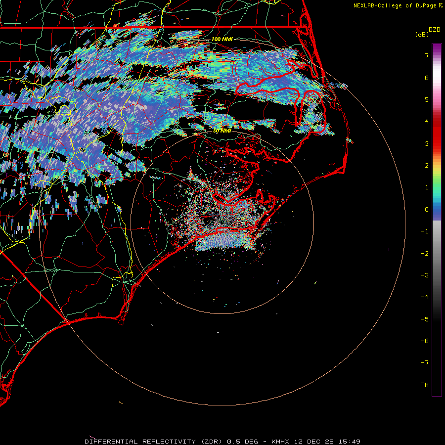Click the -2 value on the dB scale
The width and height of the screenshot is (445, 445).
(425, 254)
